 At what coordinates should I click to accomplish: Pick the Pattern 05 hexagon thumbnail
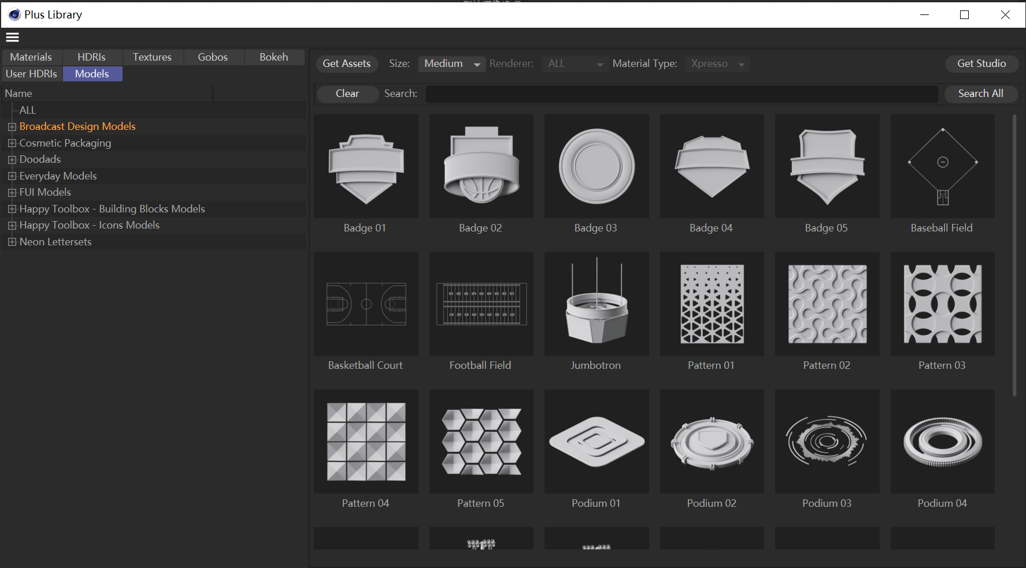[x=481, y=442]
